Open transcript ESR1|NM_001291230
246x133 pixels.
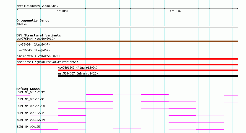click(x=31, y=106)
